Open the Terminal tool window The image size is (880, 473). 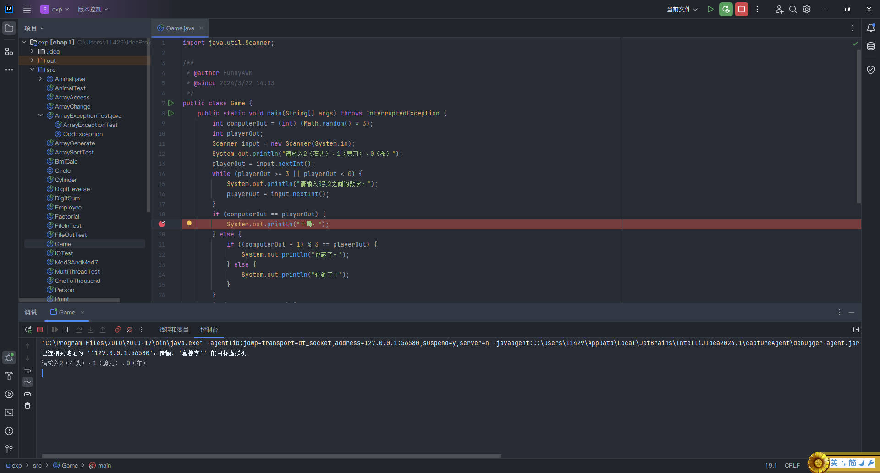(x=9, y=412)
